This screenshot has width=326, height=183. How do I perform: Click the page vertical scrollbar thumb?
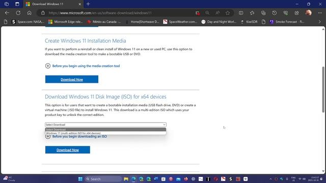323,89
